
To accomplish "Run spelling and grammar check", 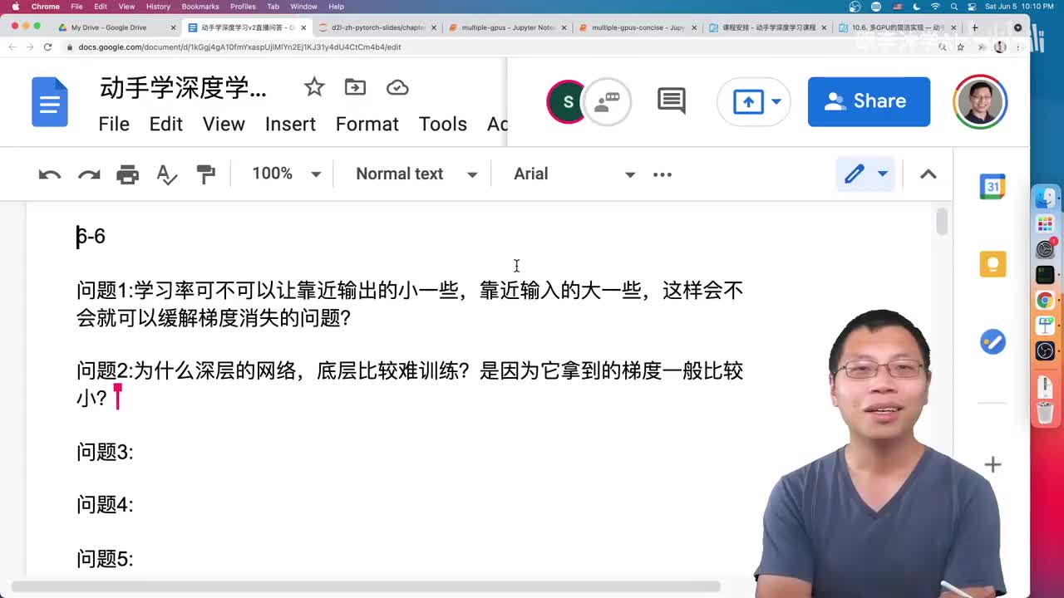I will pos(167,174).
